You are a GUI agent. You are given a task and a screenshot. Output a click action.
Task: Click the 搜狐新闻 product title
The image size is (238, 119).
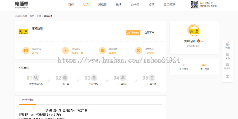37,29
